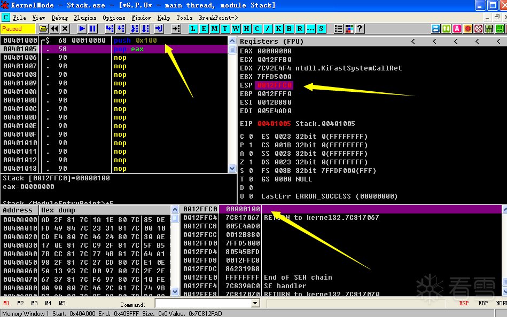Select EBP stack addressing mode
This screenshot has height=317, width=507.
click(483, 303)
